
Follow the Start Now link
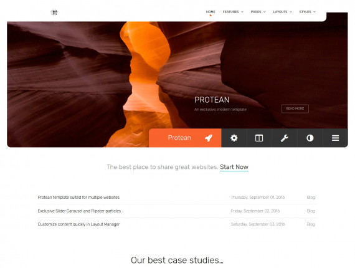pos(234,167)
